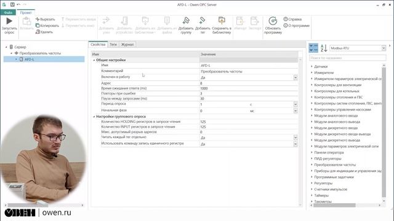
Task: Click the library search field
Action: click(x=347, y=58)
